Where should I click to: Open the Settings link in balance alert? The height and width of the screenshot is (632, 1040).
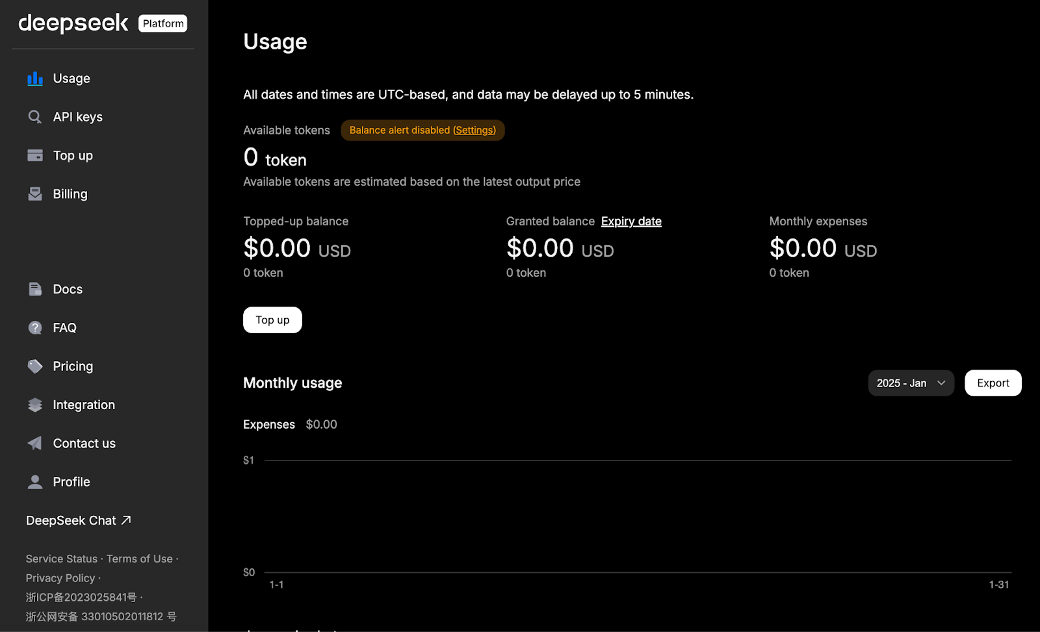474,130
